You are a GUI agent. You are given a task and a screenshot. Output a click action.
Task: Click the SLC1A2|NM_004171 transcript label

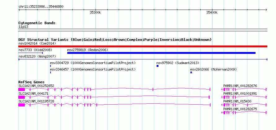click(33, 94)
